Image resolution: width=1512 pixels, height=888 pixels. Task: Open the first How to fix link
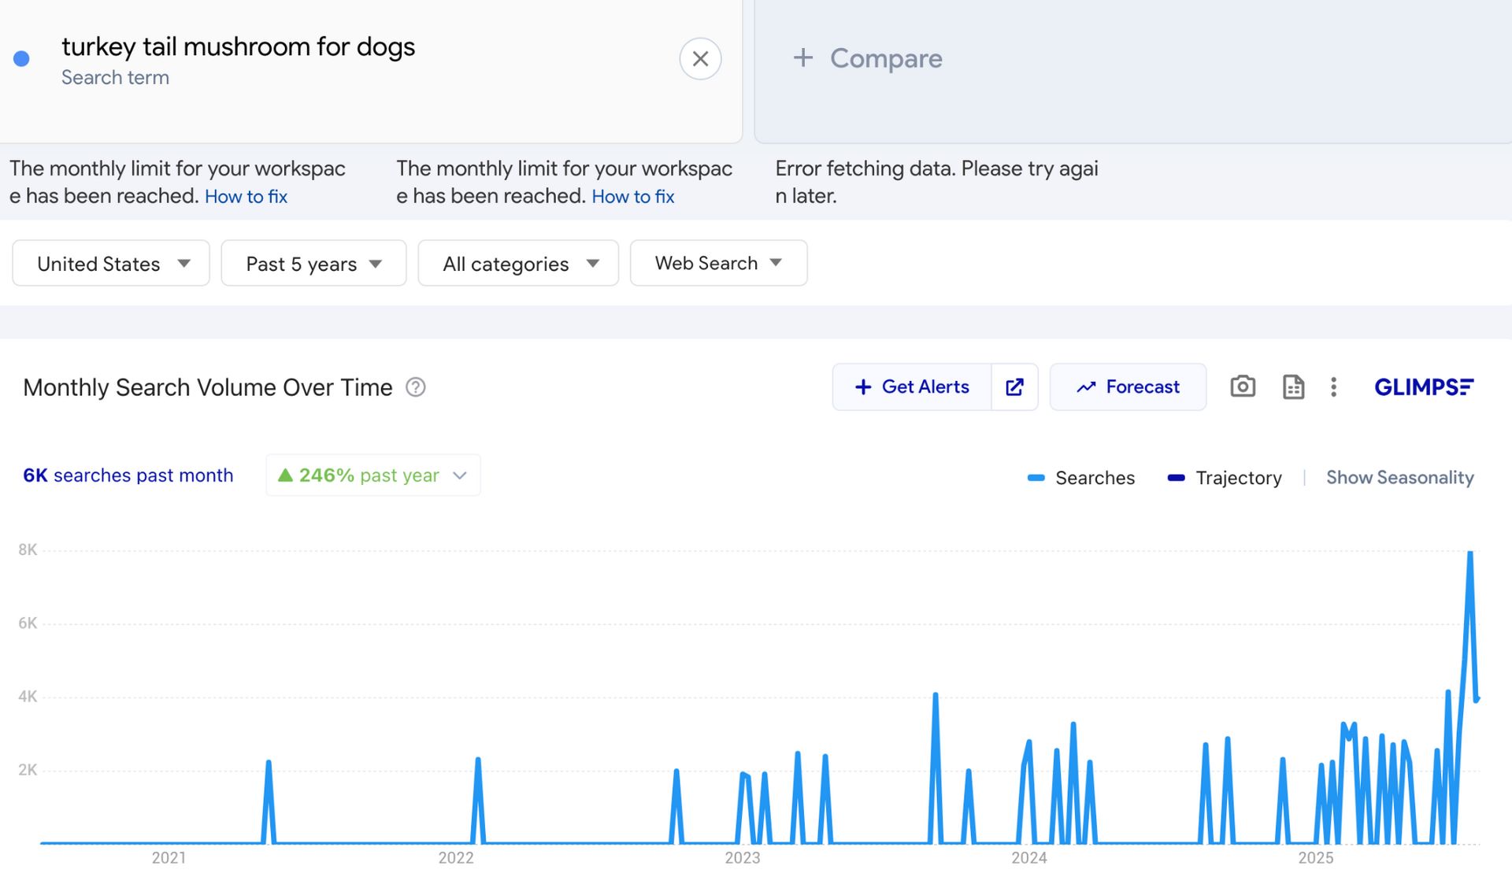pos(246,197)
